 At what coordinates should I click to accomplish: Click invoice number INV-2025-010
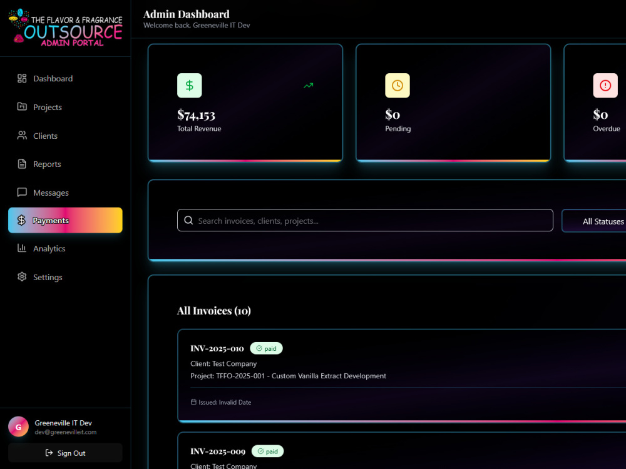[x=217, y=348]
